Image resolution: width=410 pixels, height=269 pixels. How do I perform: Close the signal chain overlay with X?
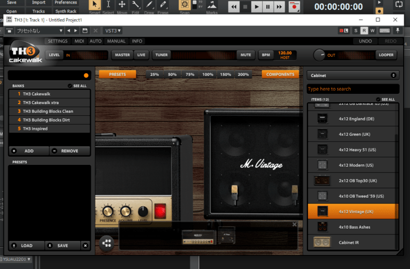point(295,224)
